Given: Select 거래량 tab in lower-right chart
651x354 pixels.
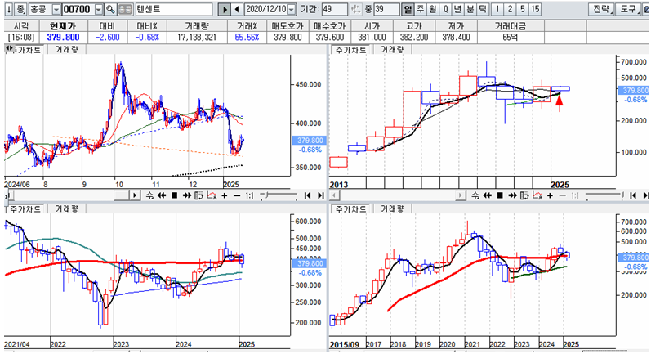Looking at the screenshot, I should coord(392,209).
